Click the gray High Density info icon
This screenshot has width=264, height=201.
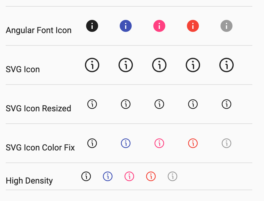[x=172, y=176]
